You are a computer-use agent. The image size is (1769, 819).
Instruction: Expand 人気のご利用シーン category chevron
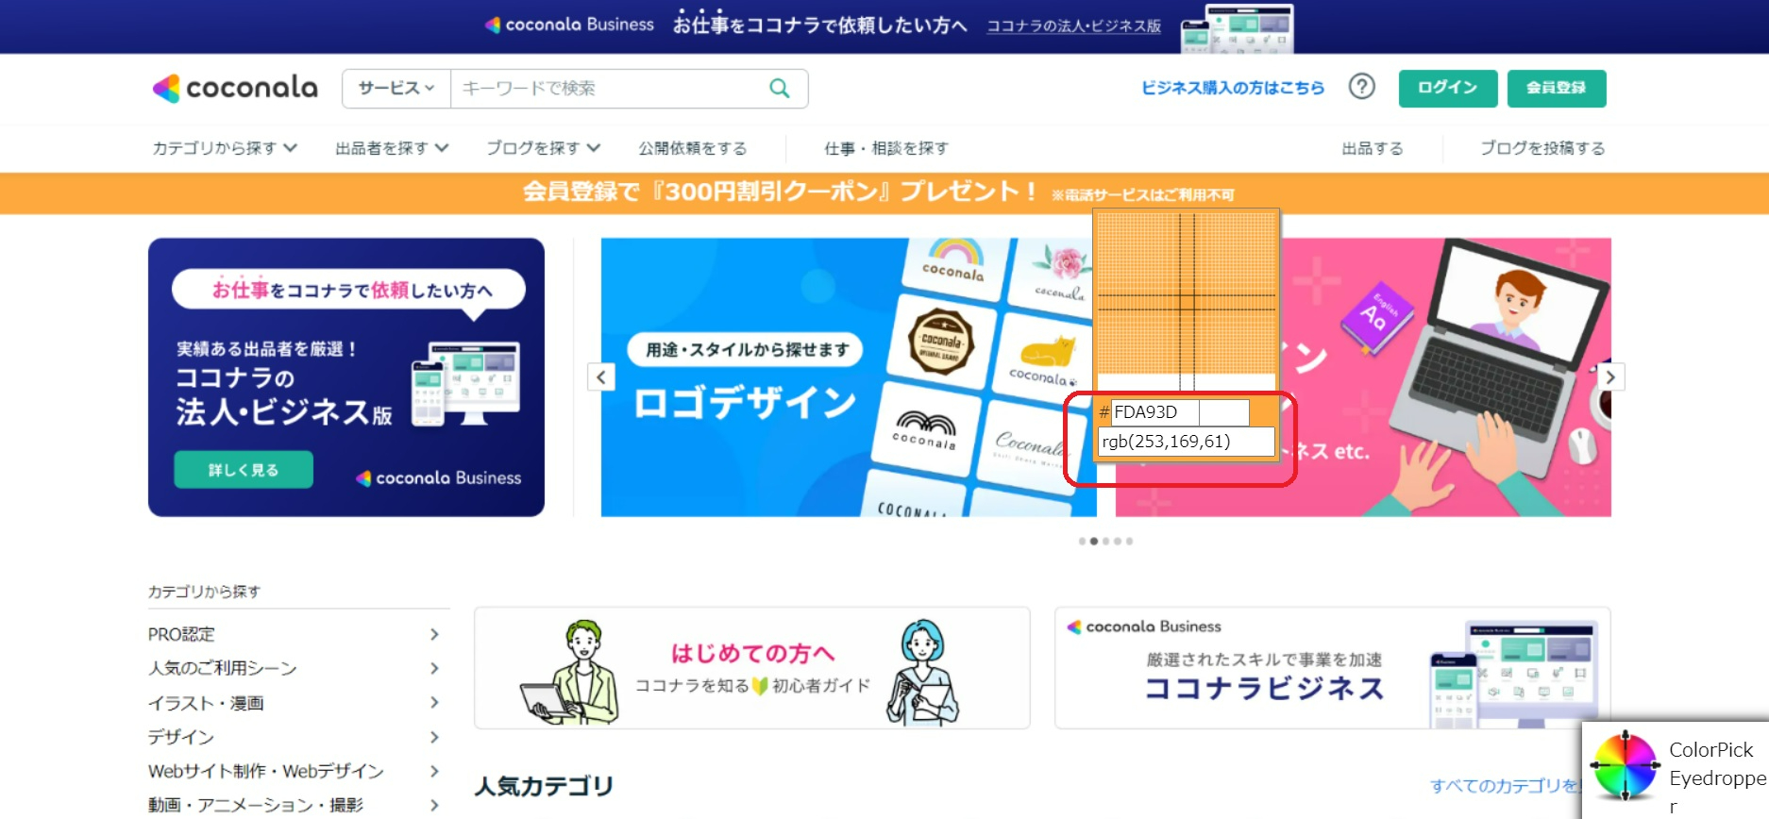pyautogui.click(x=434, y=668)
